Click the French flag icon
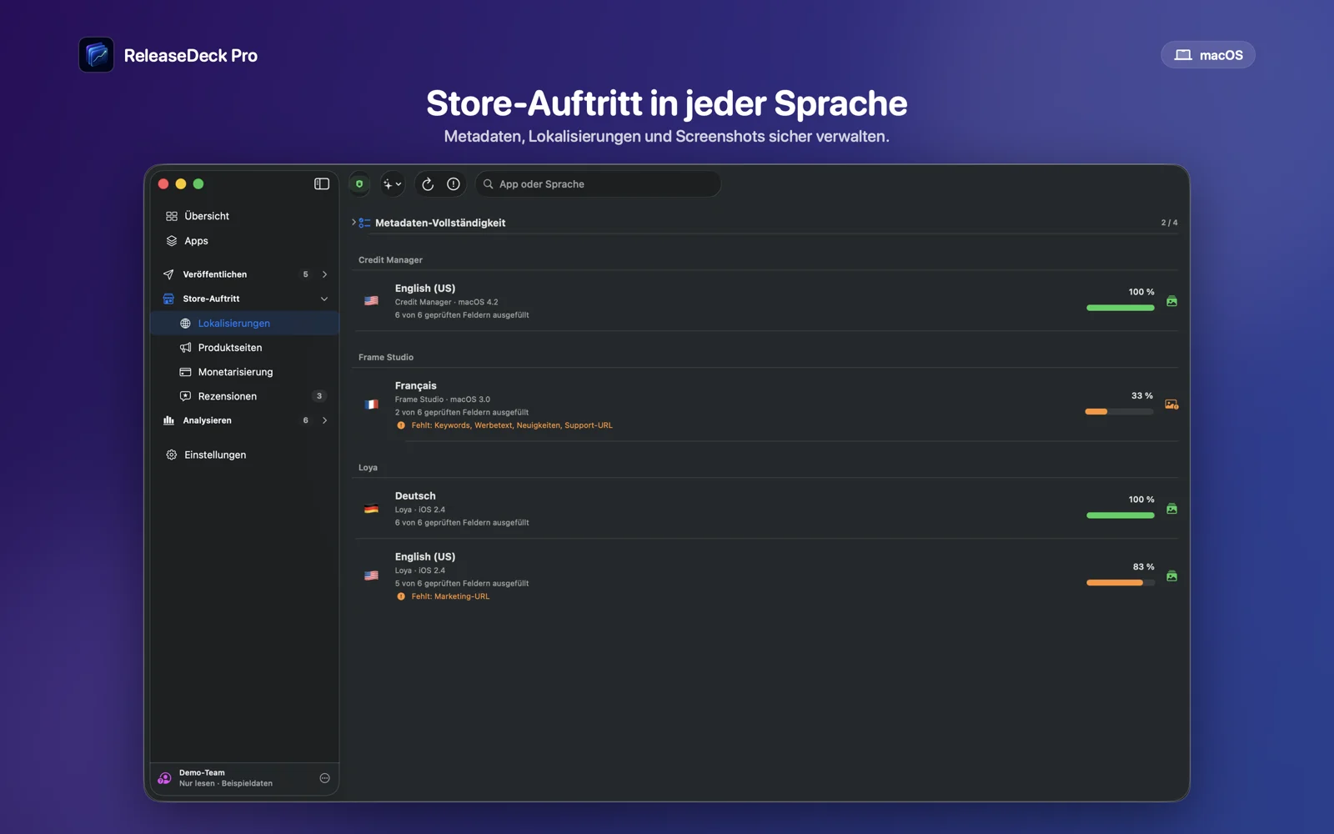 [x=371, y=404]
